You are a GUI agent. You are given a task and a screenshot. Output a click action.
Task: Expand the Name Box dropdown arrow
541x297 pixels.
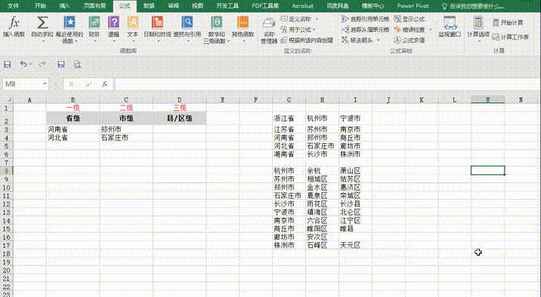click(x=45, y=84)
